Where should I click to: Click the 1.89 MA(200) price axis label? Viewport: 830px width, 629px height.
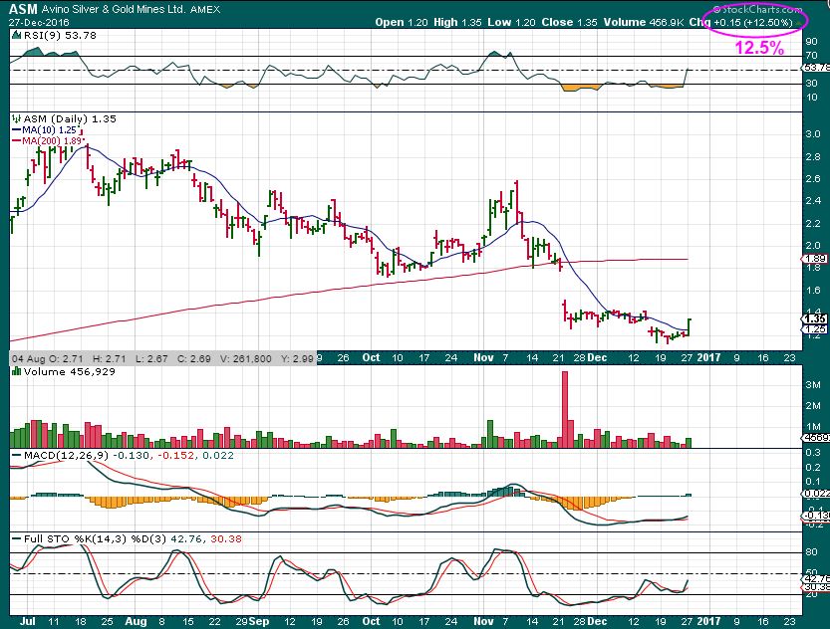tap(816, 259)
